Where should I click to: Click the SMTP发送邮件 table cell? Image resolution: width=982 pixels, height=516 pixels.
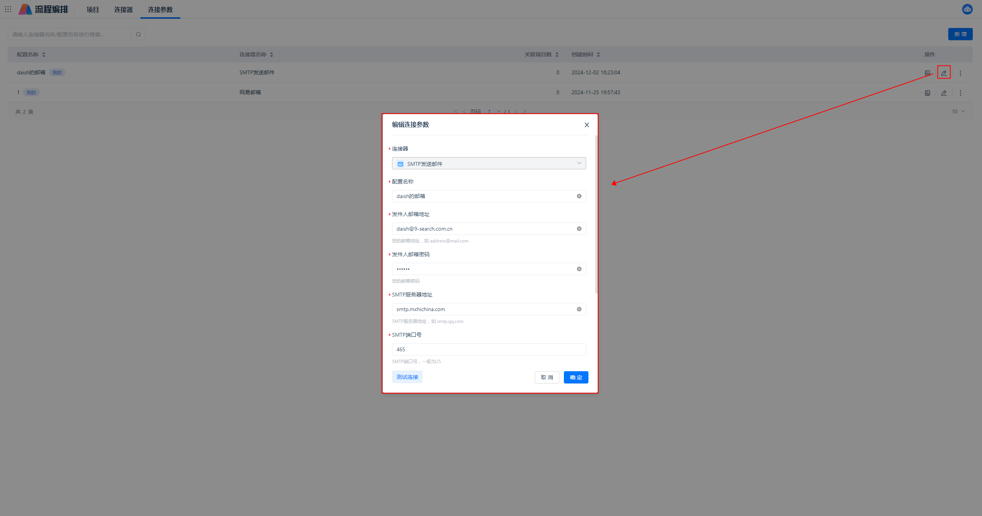coord(257,72)
